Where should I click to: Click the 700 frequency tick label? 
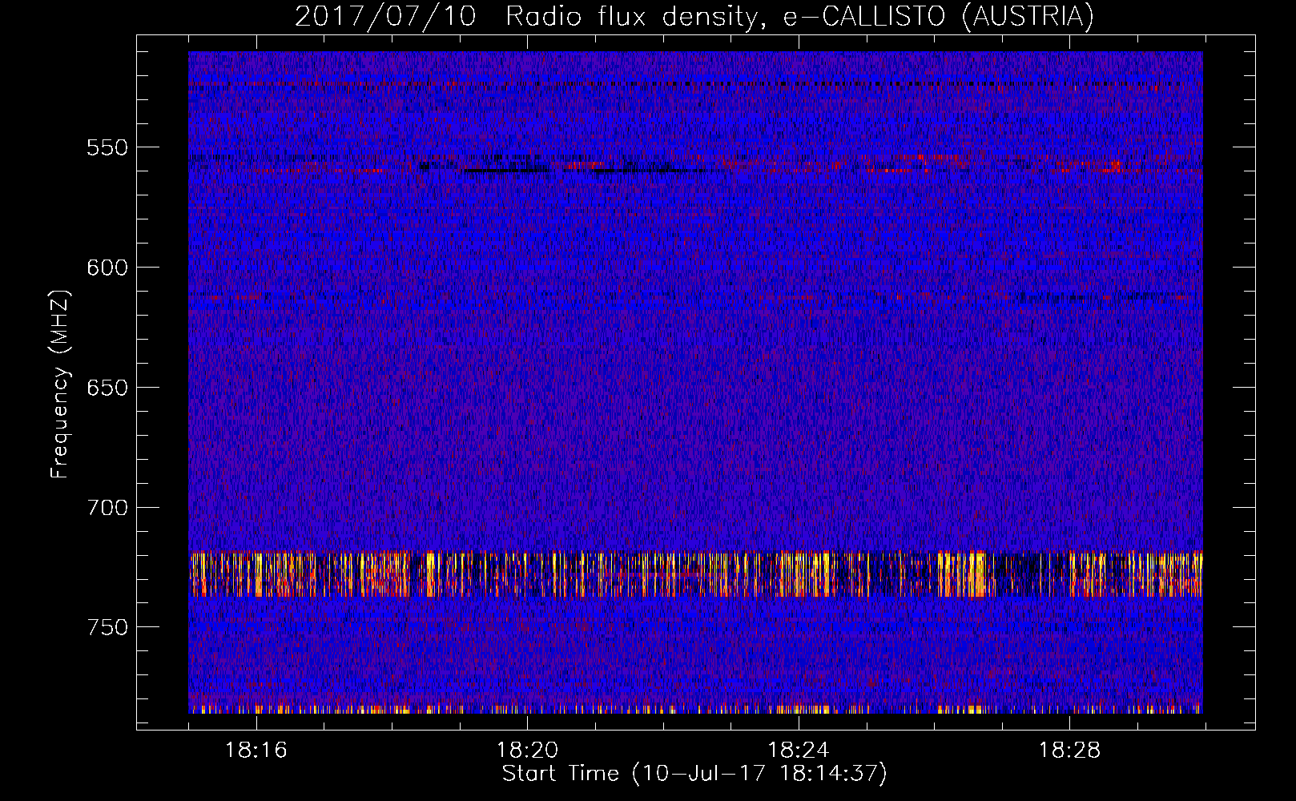(x=107, y=508)
